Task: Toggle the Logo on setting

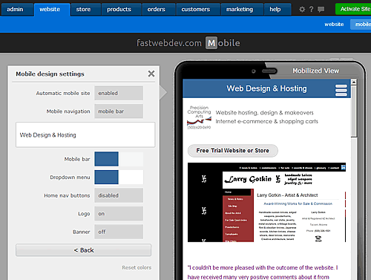Action: [x=119, y=213]
